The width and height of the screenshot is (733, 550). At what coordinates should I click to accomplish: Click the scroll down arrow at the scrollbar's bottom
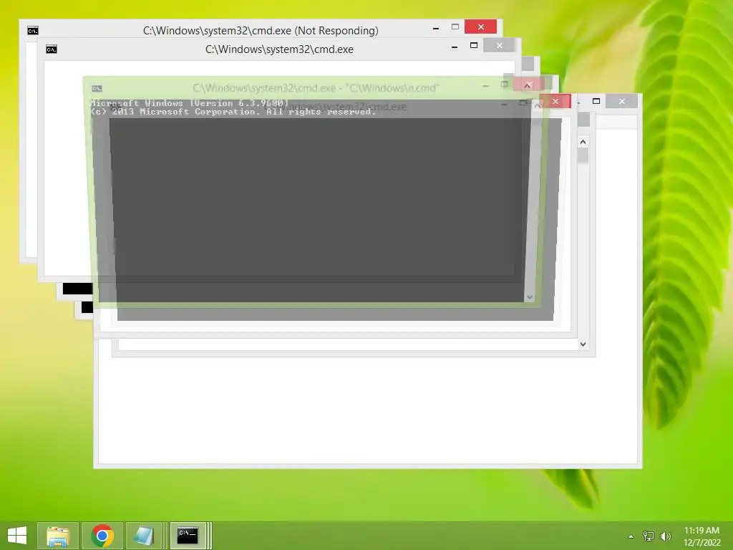(x=583, y=344)
